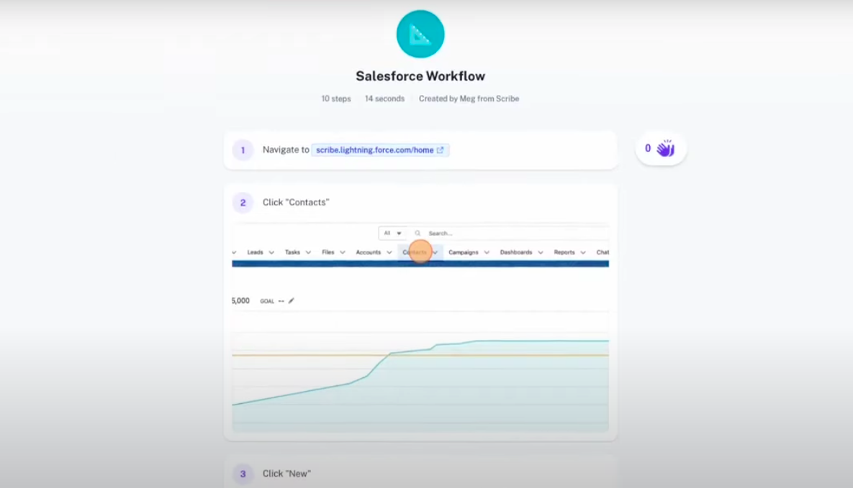Expand the Accounts tab chevron
This screenshot has width=853, height=488.
tap(389, 252)
